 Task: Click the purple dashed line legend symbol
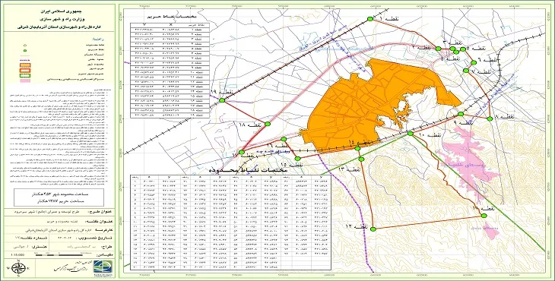click(25, 60)
